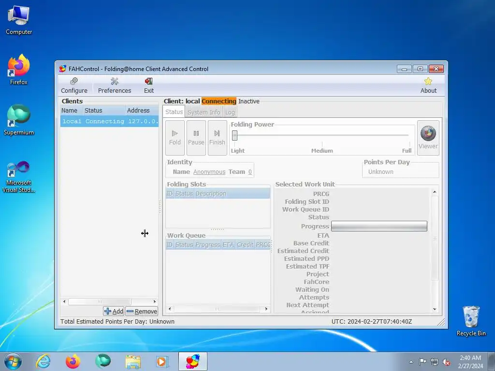The width and height of the screenshot is (495, 371).
Task: Click the Clients list scroll left arrow
Action: tap(64, 301)
